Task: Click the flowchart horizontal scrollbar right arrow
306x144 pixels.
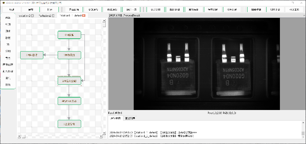Action: click(101, 136)
